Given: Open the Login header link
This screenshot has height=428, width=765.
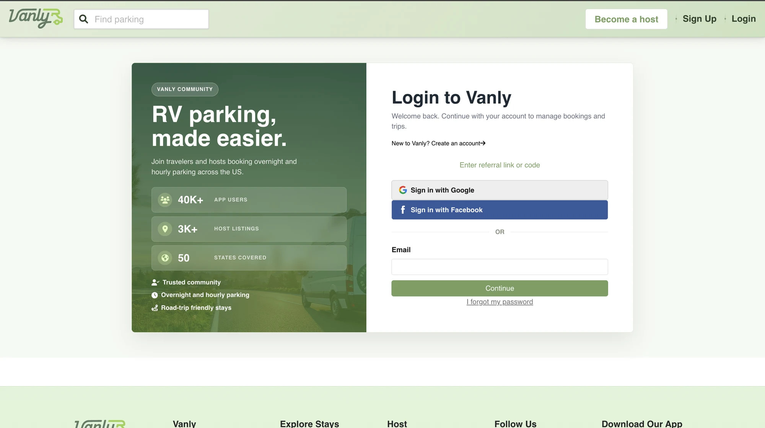Looking at the screenshot, I should click(x=744, y=19).
